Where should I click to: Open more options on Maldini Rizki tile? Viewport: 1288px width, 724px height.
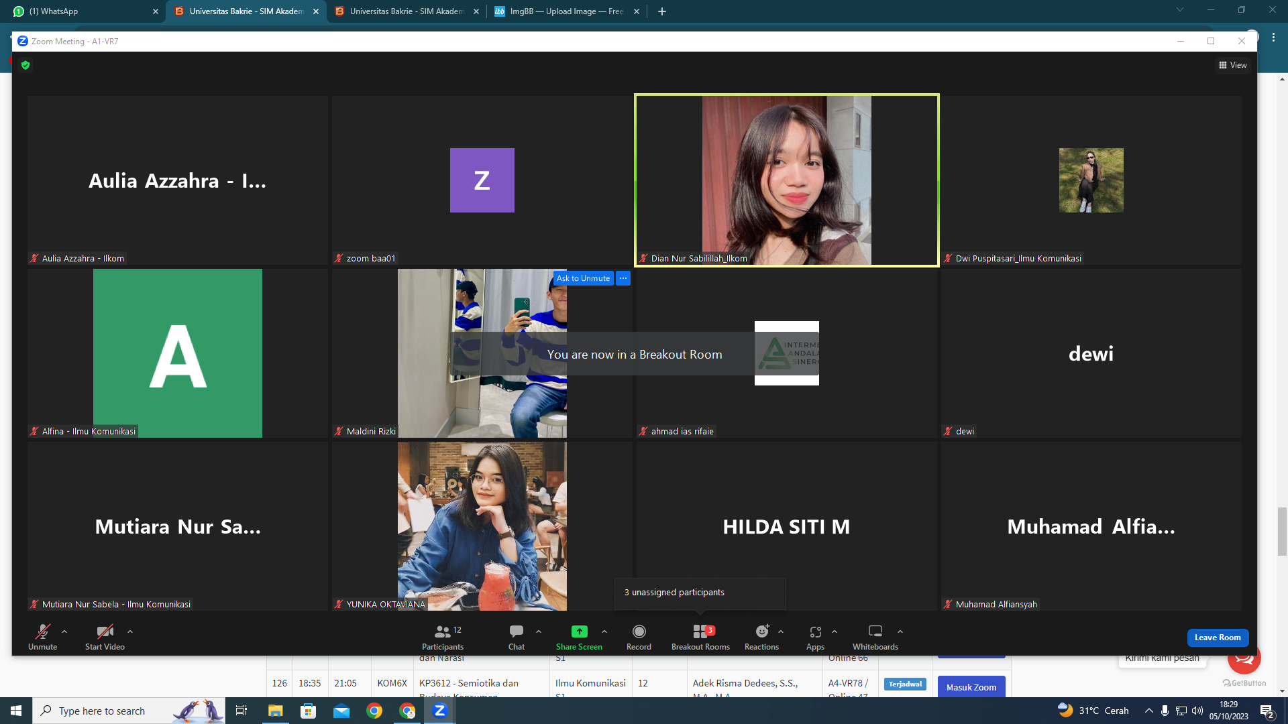click(x=623, y=278)
